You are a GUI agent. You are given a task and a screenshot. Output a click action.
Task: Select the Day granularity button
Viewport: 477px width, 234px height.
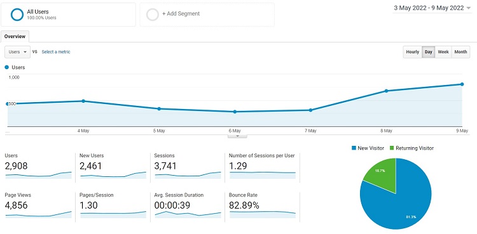[428, 52]
